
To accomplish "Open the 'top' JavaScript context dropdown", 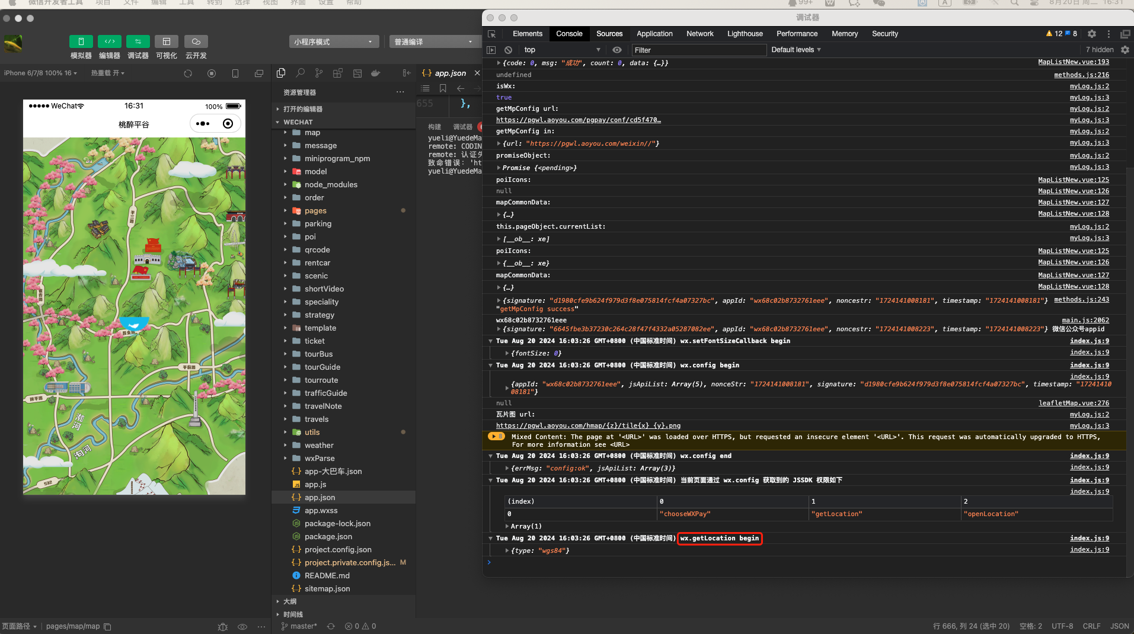I will coord(562,50).
